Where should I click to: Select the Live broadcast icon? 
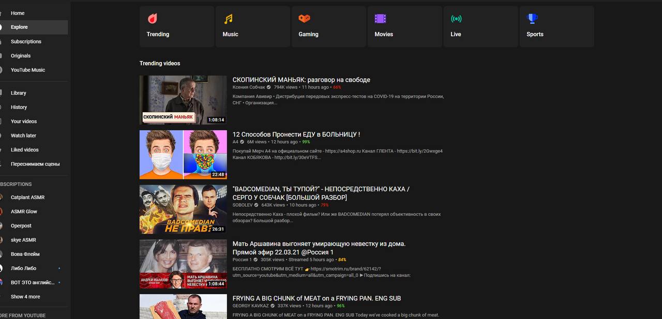(x=456, y=19)
